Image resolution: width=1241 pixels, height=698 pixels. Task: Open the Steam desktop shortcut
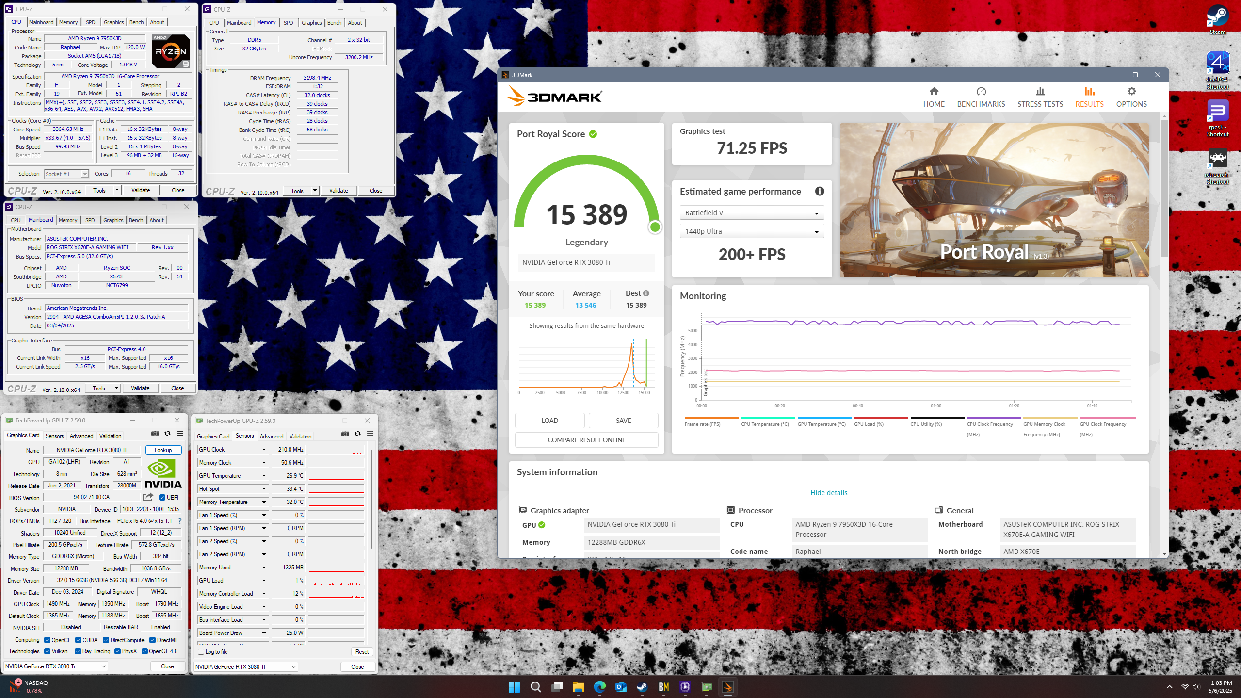click(x=1217, y=19)
